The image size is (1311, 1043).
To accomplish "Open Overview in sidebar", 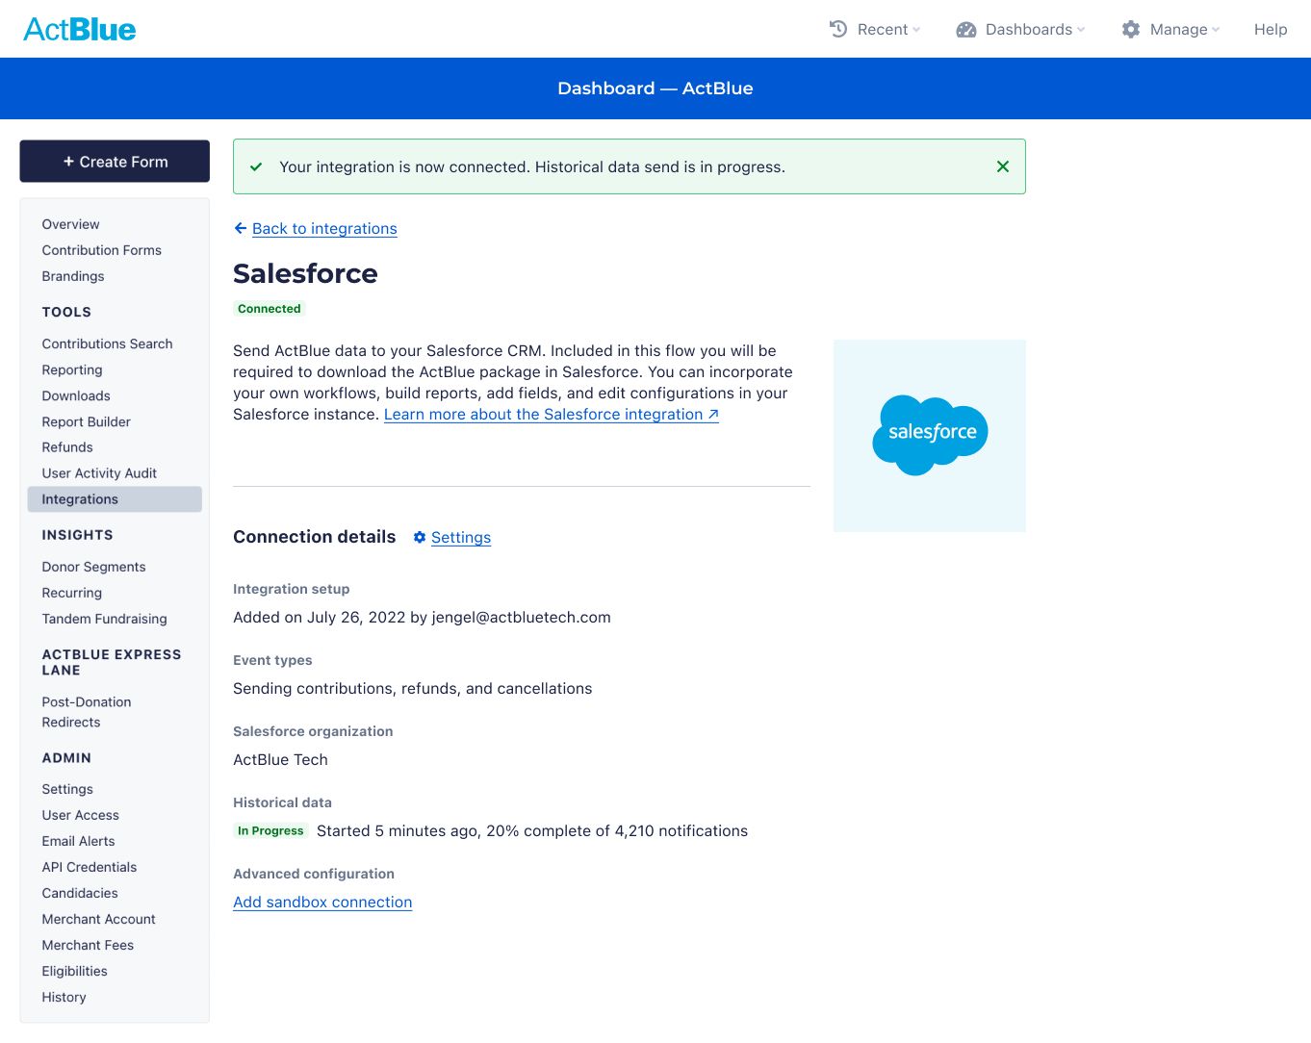I will pyautogui.click(x=70, y=224).
